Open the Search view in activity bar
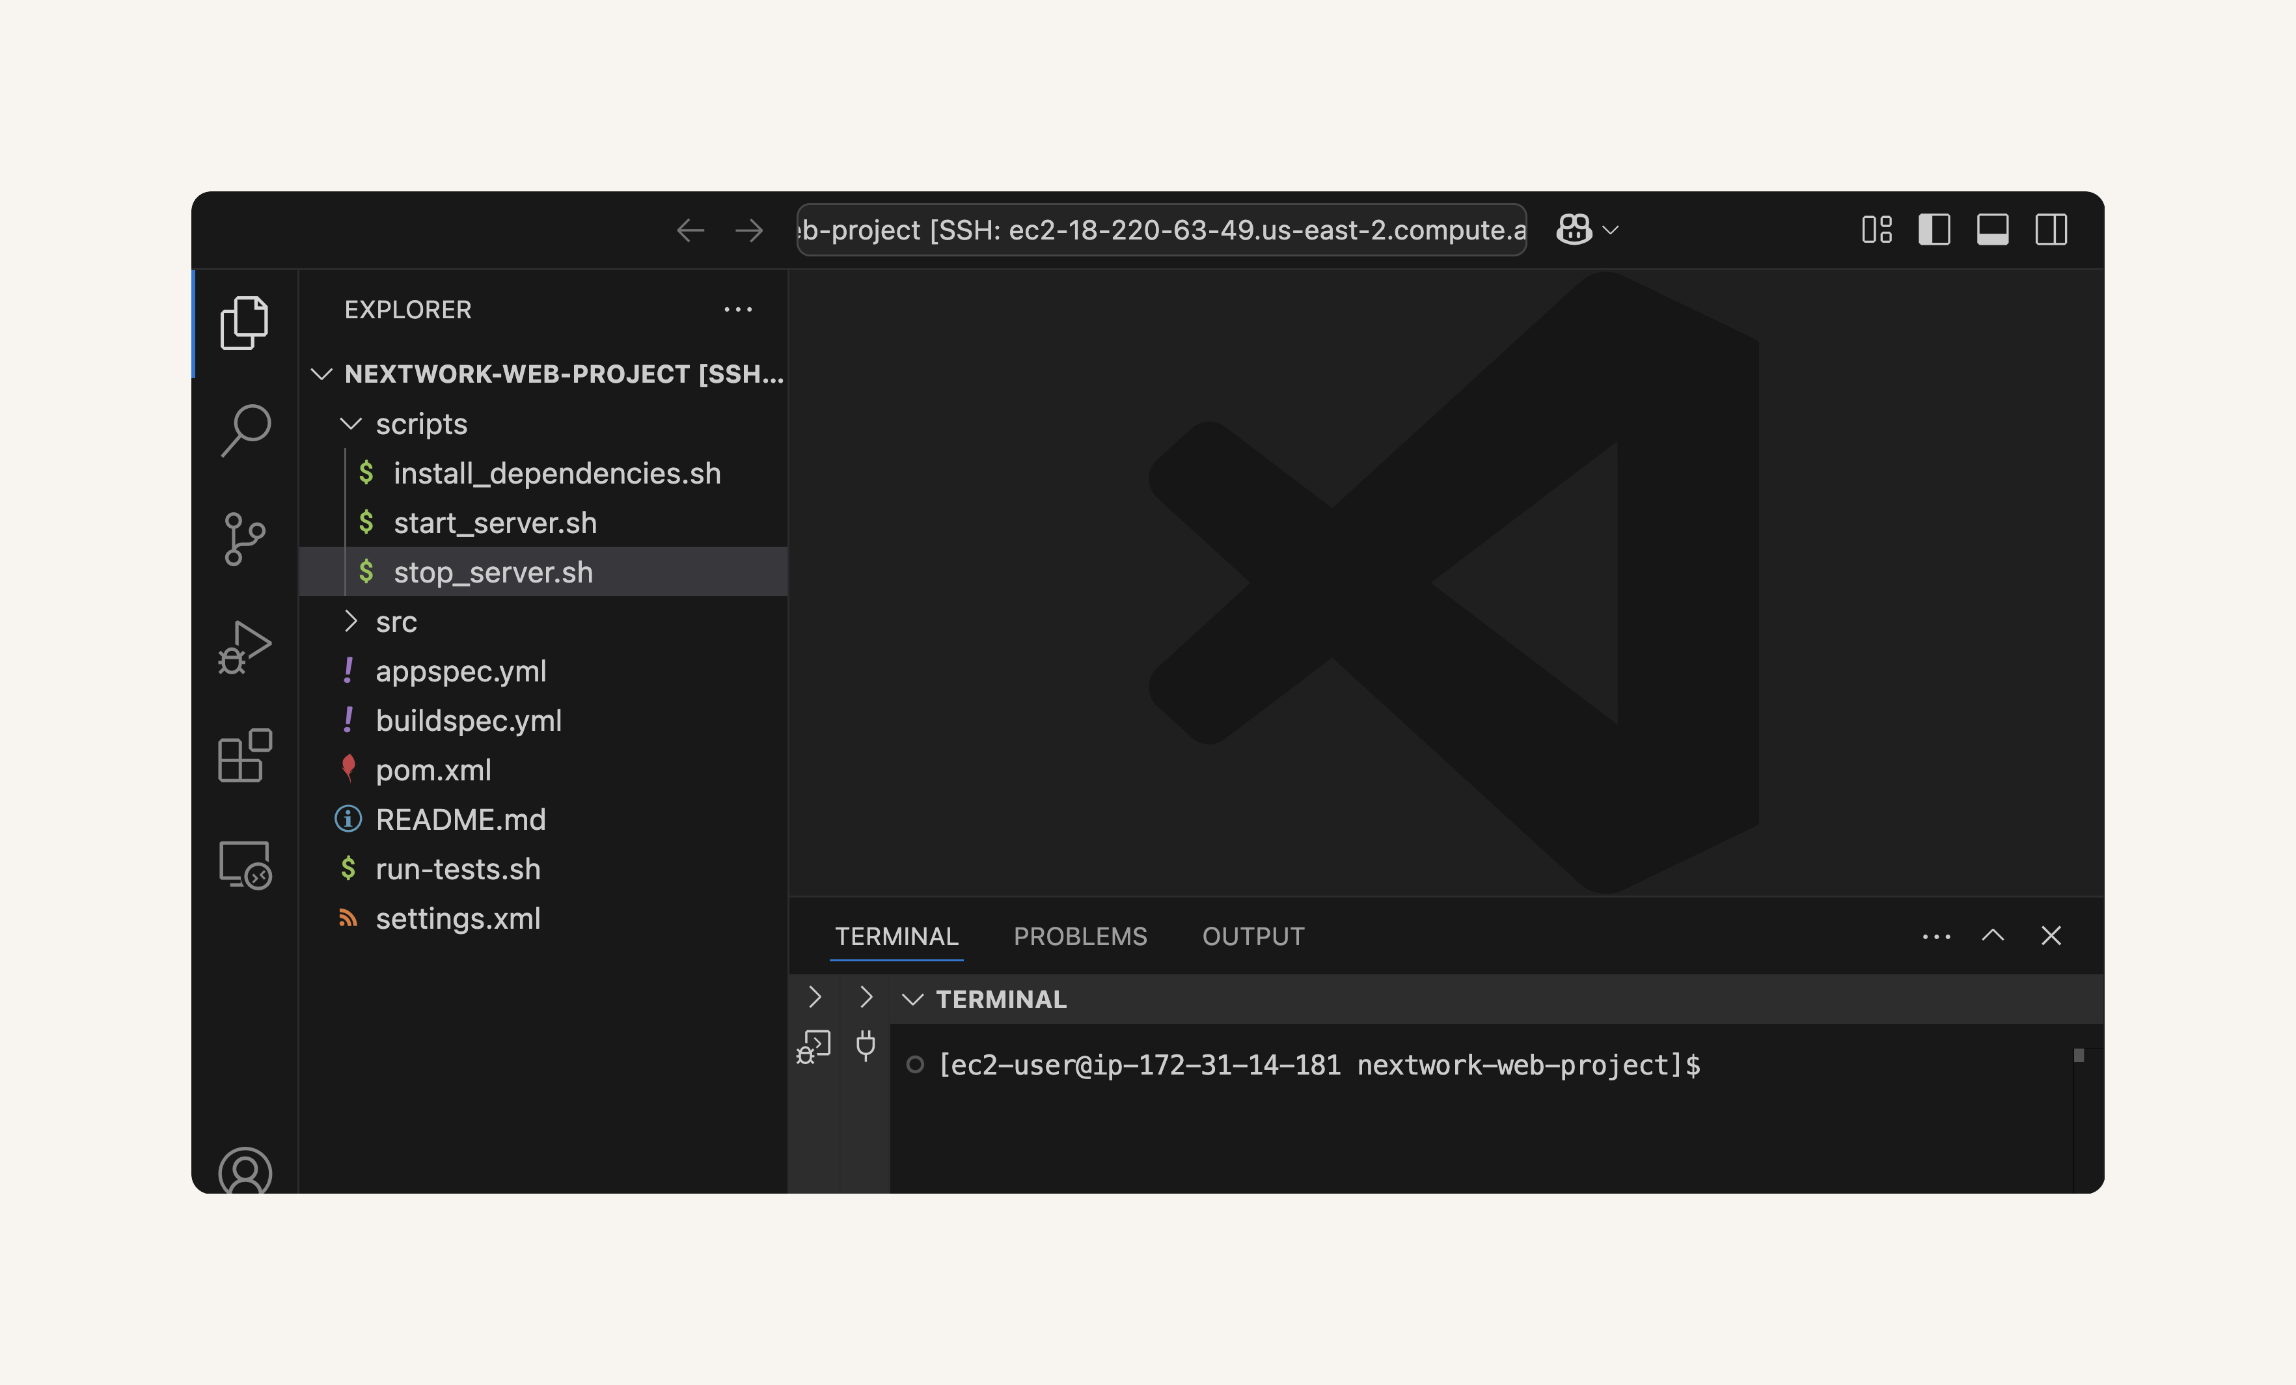Viewport: 2296px width, 1385px height. pos(245,431)
